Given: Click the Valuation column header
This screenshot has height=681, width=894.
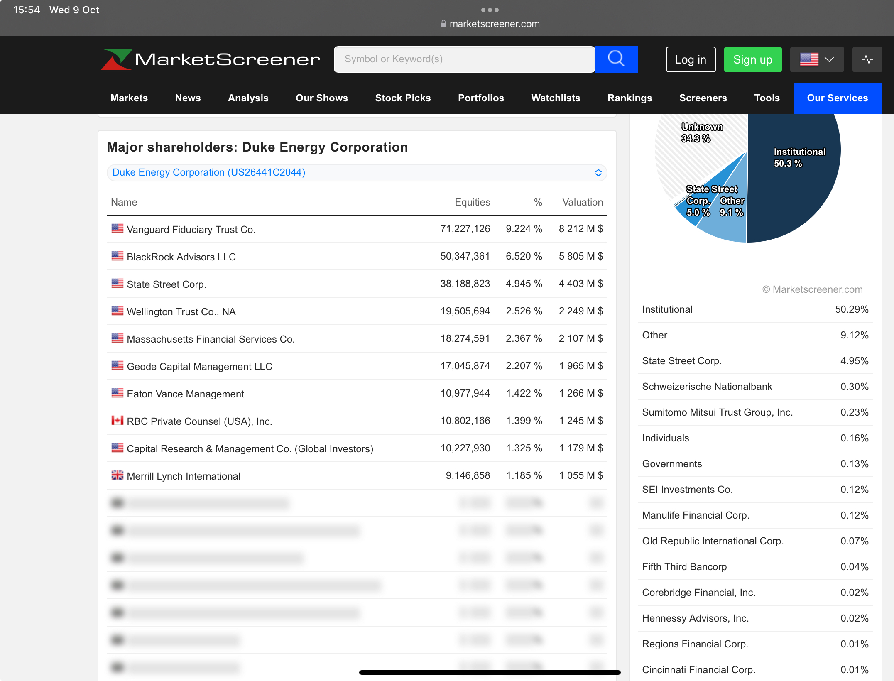Looking at the screenshot, I should [x=582, y=202].
